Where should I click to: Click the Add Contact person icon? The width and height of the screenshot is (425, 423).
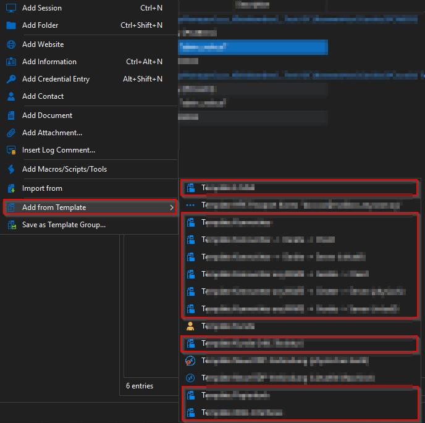[11, 96]
